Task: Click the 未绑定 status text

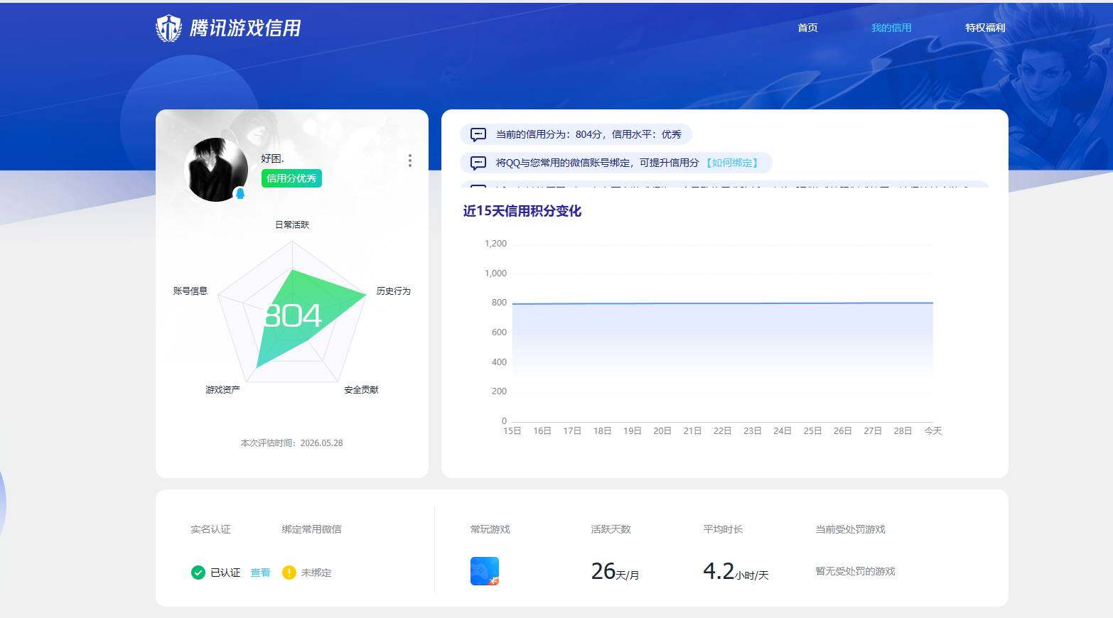Action: (x=316, y=573)
